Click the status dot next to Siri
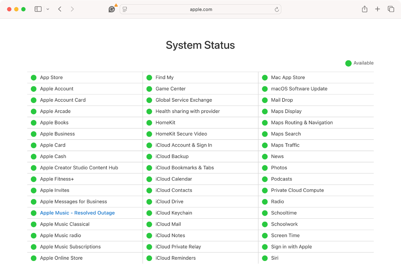Screen dimensions: 401x264 coord(265,258)
